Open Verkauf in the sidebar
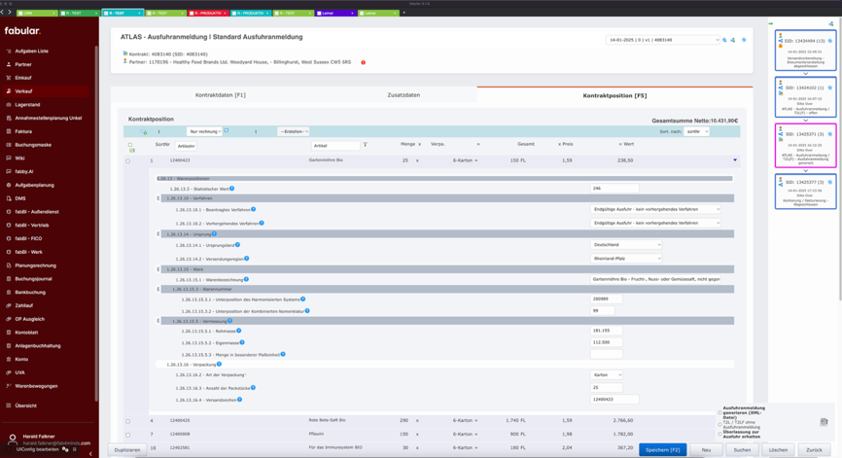 coord(23,91)
